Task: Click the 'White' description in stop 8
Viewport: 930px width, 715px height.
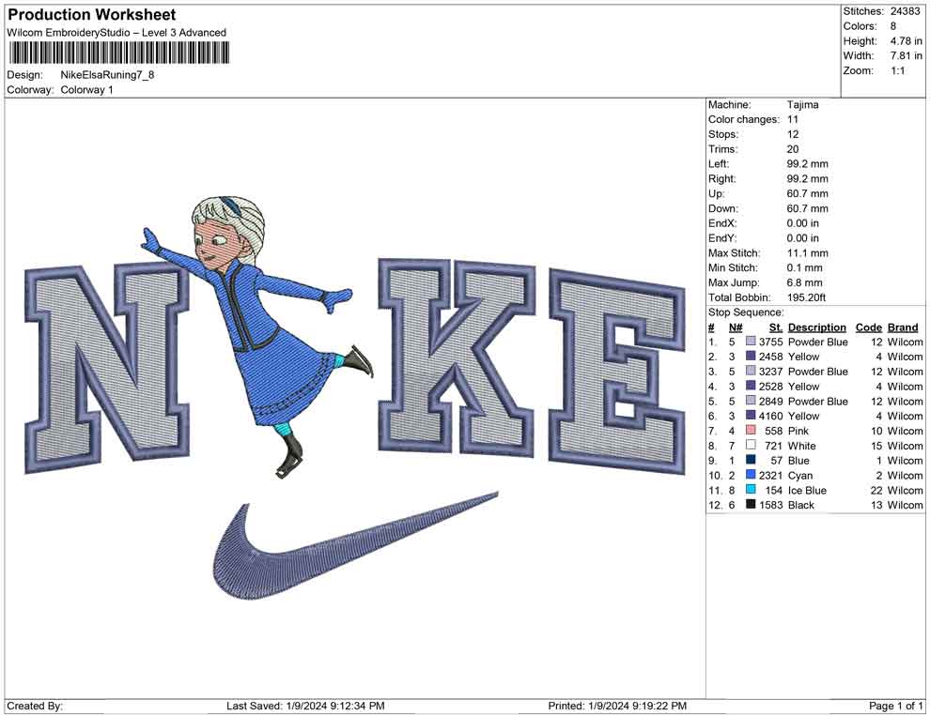Action: 801,446
